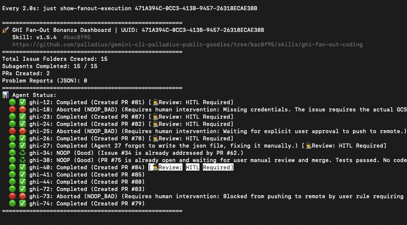Click the PRs Created: 2 line

pyautogui.click(x=26, y=74)
